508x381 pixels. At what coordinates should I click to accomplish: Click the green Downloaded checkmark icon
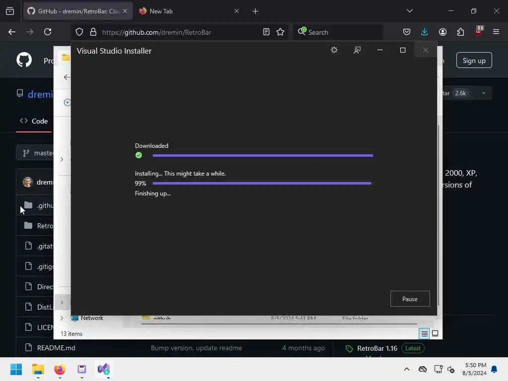(x=139, y=155)
